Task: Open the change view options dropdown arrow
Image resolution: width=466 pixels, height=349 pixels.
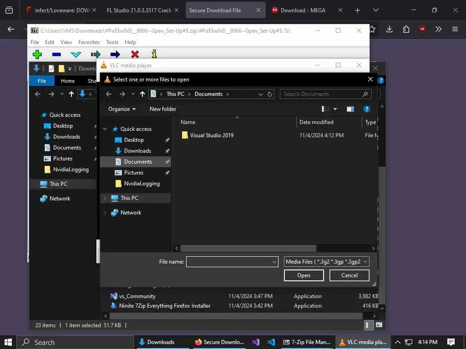Action: pyautogui.click(x=335, y=109)
